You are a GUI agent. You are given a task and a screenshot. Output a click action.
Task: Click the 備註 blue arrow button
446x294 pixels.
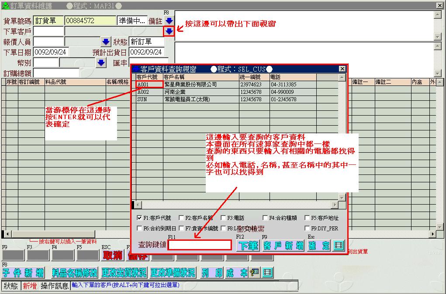pos(169,21)
